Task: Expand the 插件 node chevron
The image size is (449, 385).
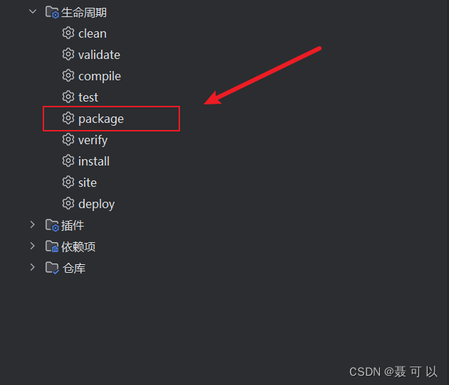Action: click(x=32, y=224)
